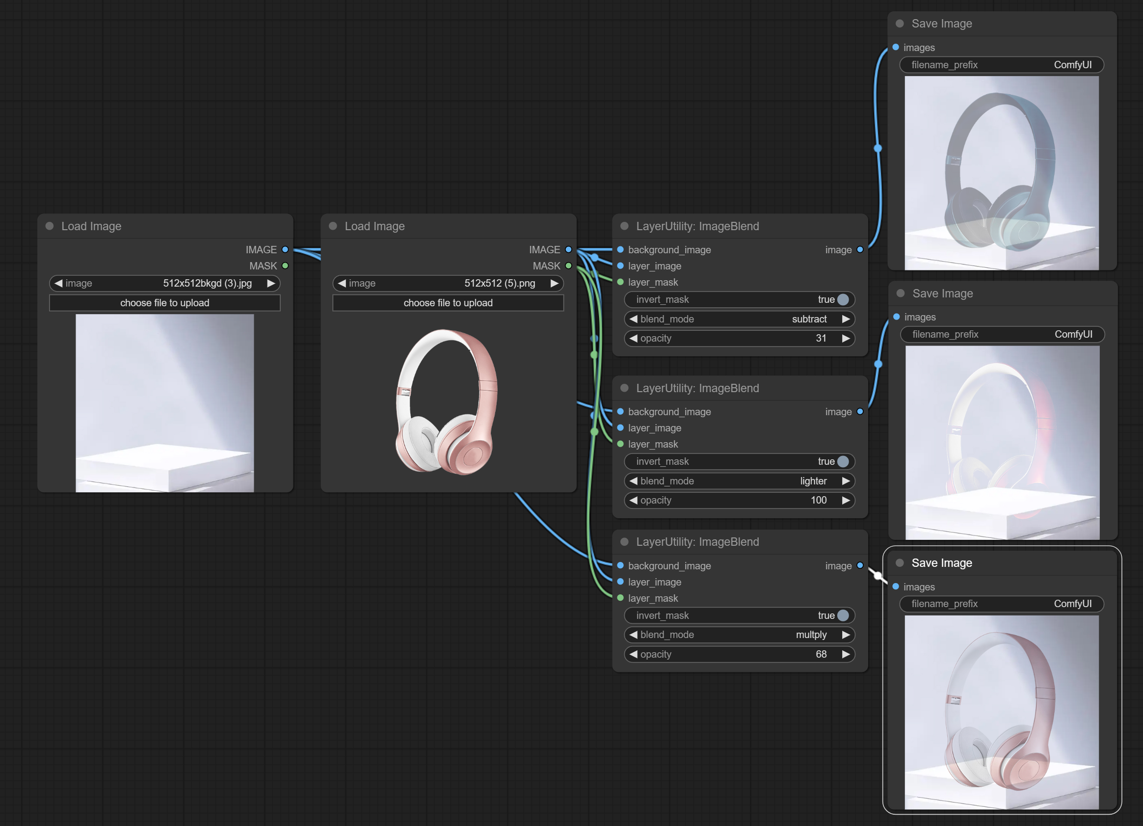Toggle invert_mask on the subtract ImageBlend node
Viewport: 1143px width, 826px height.
tap(739, 299)
